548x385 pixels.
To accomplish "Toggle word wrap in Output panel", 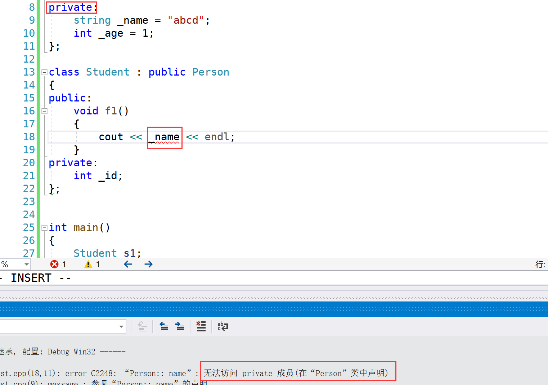I will pyautogui.click(x=223, y=326).
